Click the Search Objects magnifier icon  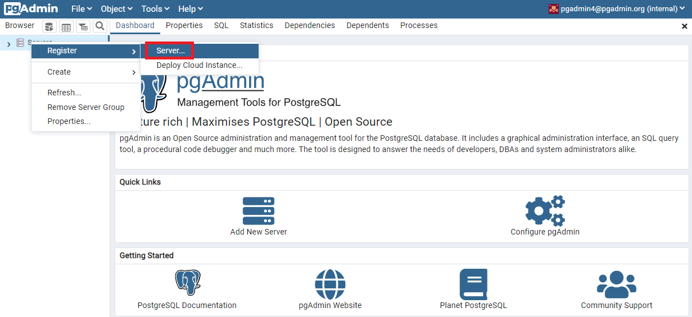click(x=100, y=26)
